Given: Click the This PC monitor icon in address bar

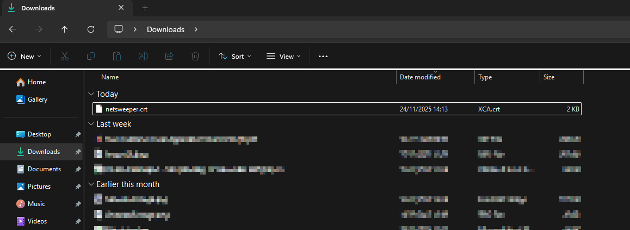Looking at the screenshot, I should pyautogui.click(x=119, y=29).
